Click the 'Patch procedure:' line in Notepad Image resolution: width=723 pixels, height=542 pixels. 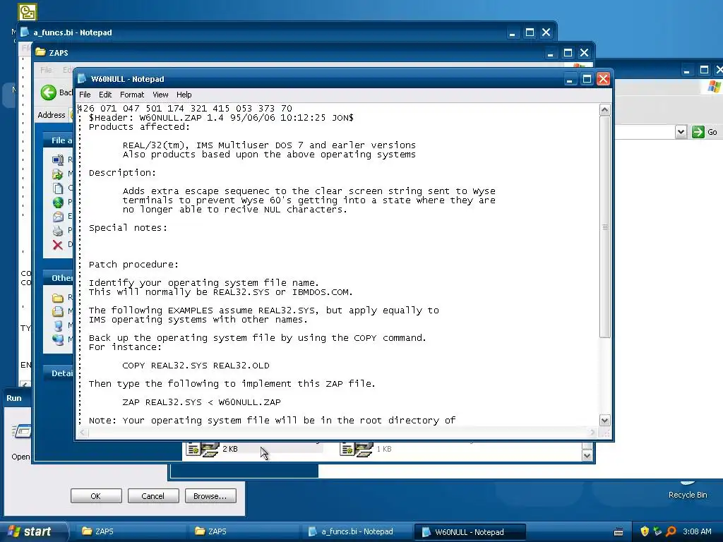point(133,265)
